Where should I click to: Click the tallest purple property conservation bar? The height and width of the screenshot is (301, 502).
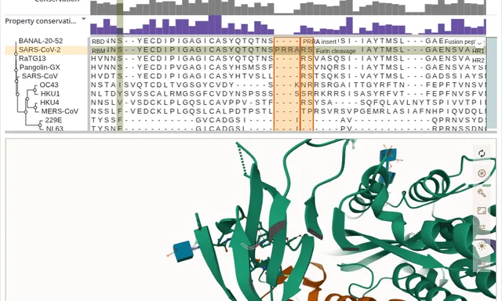pyautogui.click(x=214, y=24)
